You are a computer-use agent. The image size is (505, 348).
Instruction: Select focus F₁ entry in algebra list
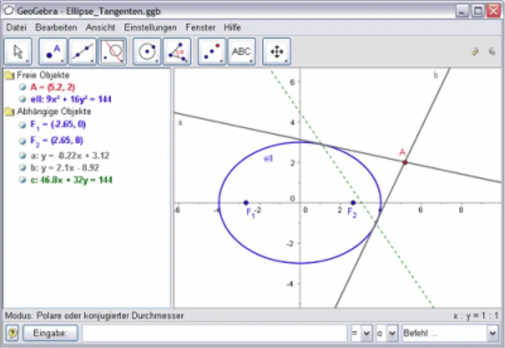[58, 125]
